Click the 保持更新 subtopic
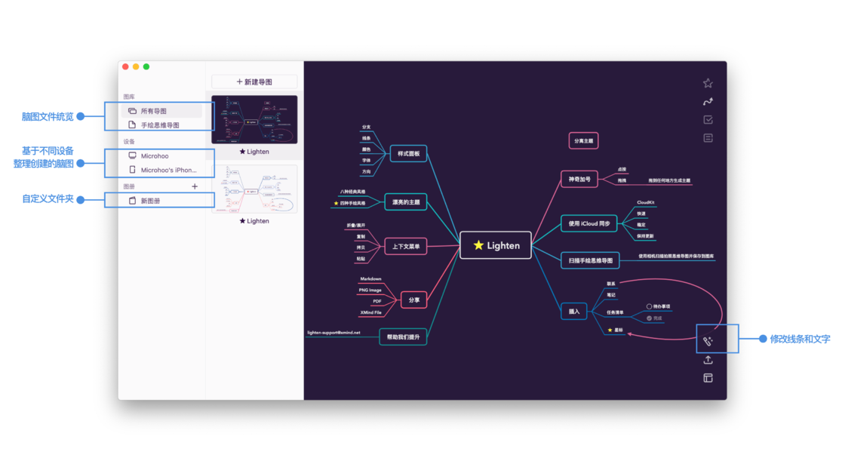845x461 pixels. 645,236
